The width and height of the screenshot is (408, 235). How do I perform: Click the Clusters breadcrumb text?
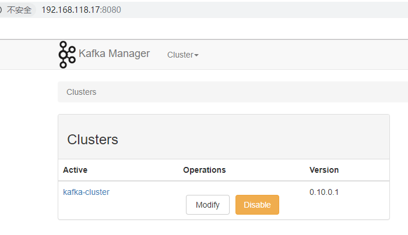[81, 92]
